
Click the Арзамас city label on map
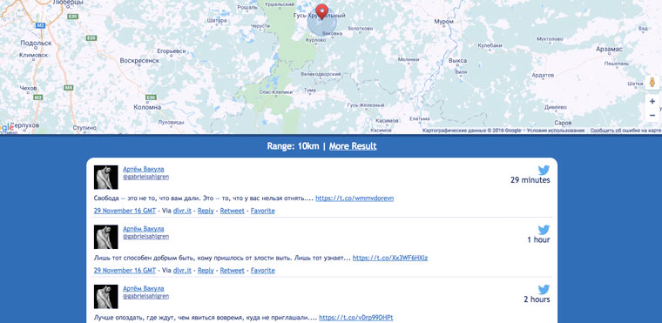(x=609, y=49)
